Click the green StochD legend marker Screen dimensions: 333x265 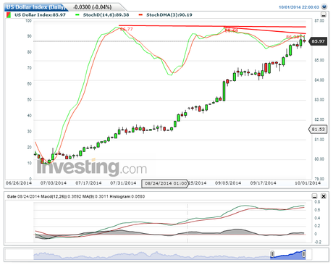point(77,14)
